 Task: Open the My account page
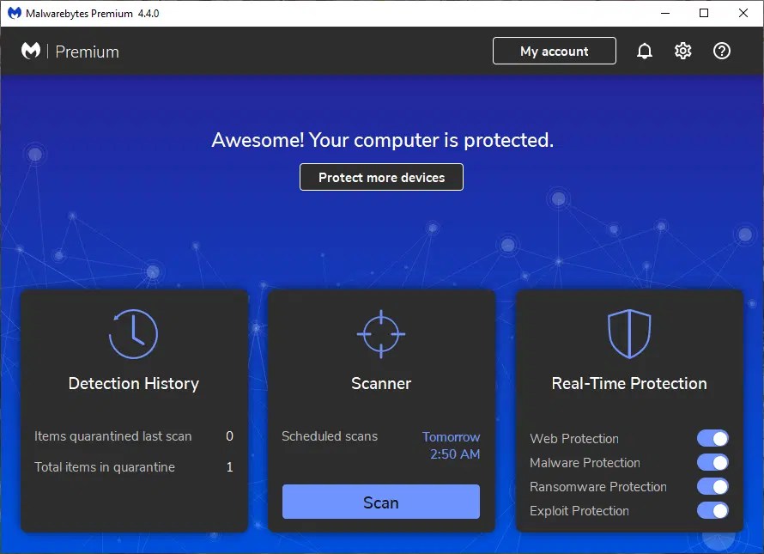[554, 51]
